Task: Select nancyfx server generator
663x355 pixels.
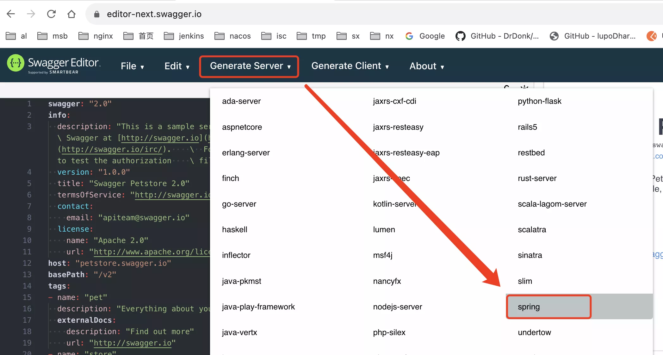Action: 387,281
